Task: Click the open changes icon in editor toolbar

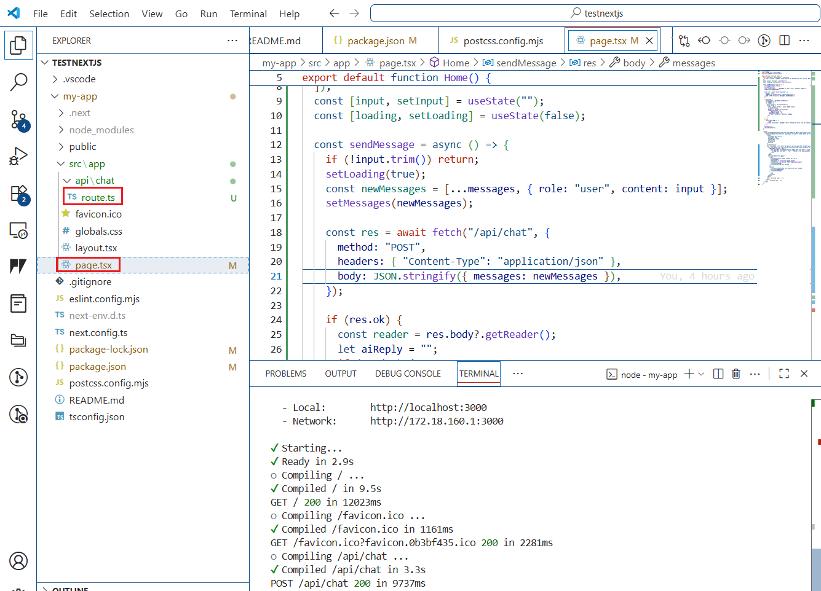Action: [x=684, y=41]
